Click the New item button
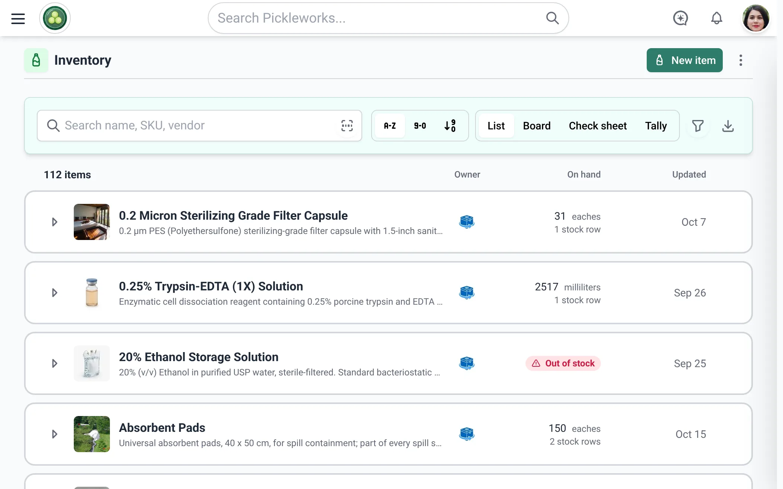 [x=684, y=60]
